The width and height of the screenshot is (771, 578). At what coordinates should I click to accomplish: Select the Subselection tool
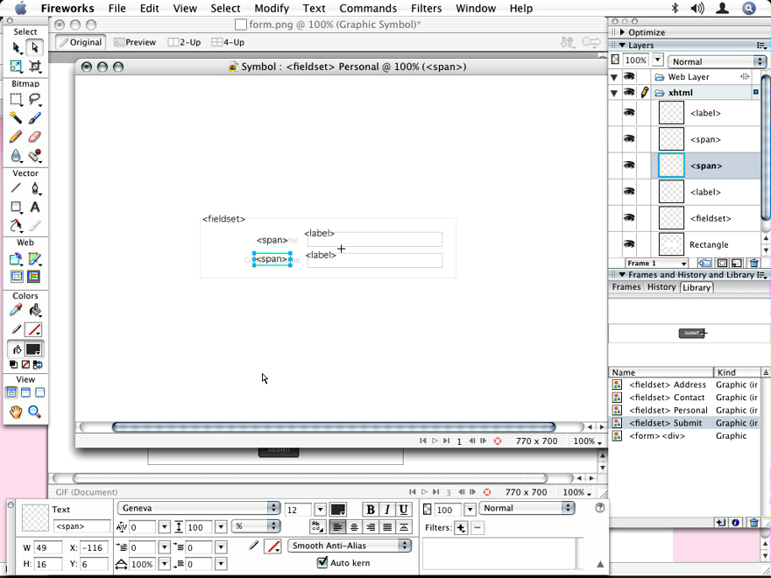[x=34, y=47]
